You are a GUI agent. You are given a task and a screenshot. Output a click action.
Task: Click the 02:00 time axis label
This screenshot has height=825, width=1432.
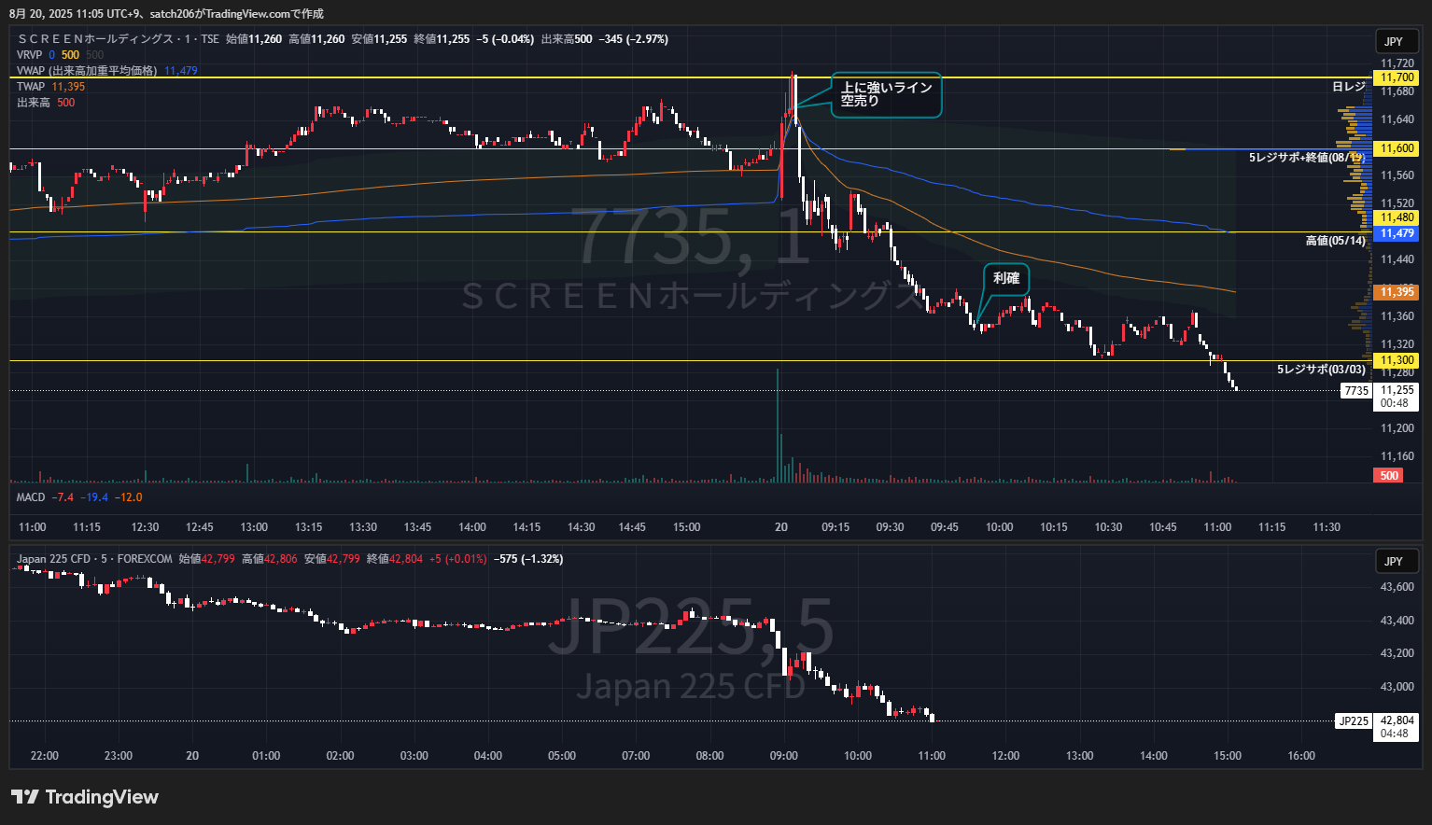coord(340,756)
